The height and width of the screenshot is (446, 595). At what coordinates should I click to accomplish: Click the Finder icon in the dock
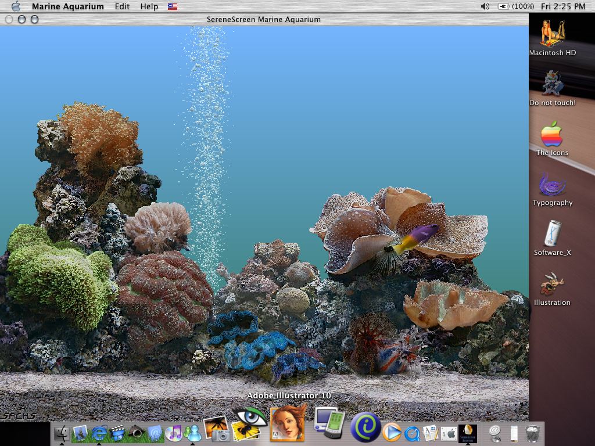point(62,433)
